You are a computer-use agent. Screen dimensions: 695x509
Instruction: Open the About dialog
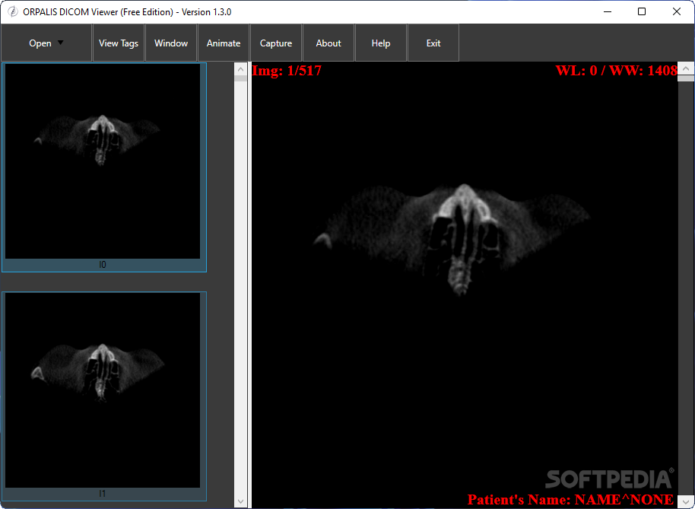[328, 43]
